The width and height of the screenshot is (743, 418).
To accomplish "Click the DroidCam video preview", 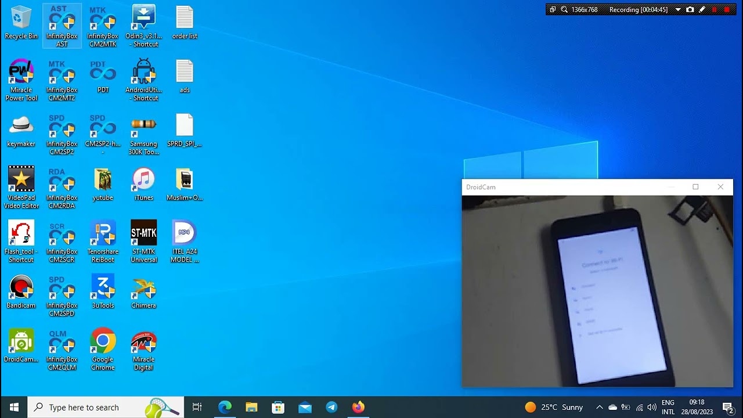I will click(x=597, y=291).
